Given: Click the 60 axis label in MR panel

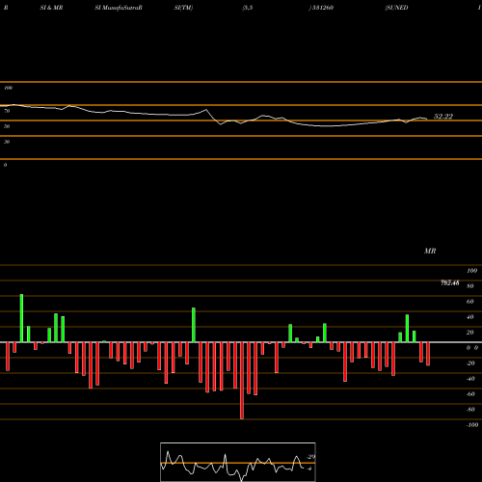Looking at the screenshot, I should 470,302.
